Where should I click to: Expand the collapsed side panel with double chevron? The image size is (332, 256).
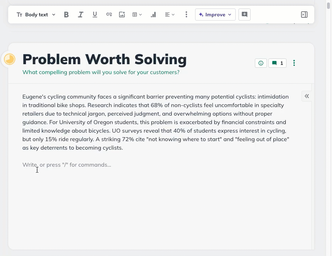pyautogui.click(x=307, y=96)
